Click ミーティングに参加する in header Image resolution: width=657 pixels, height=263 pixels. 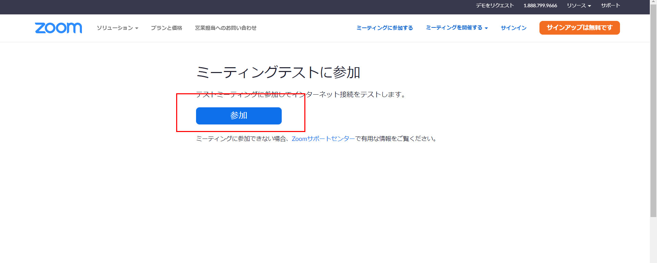385,28
